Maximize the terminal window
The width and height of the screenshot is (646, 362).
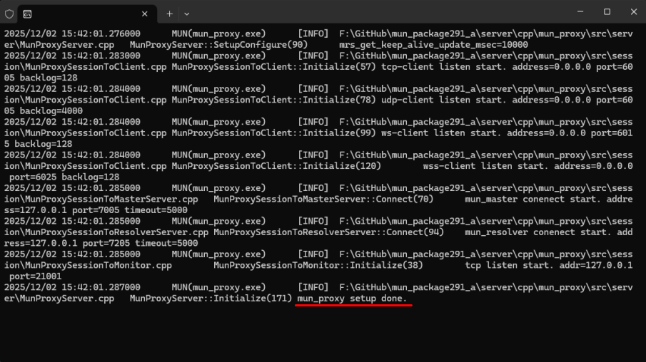click(x=607, y=12)
